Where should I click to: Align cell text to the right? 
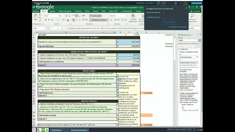[79, 20]
